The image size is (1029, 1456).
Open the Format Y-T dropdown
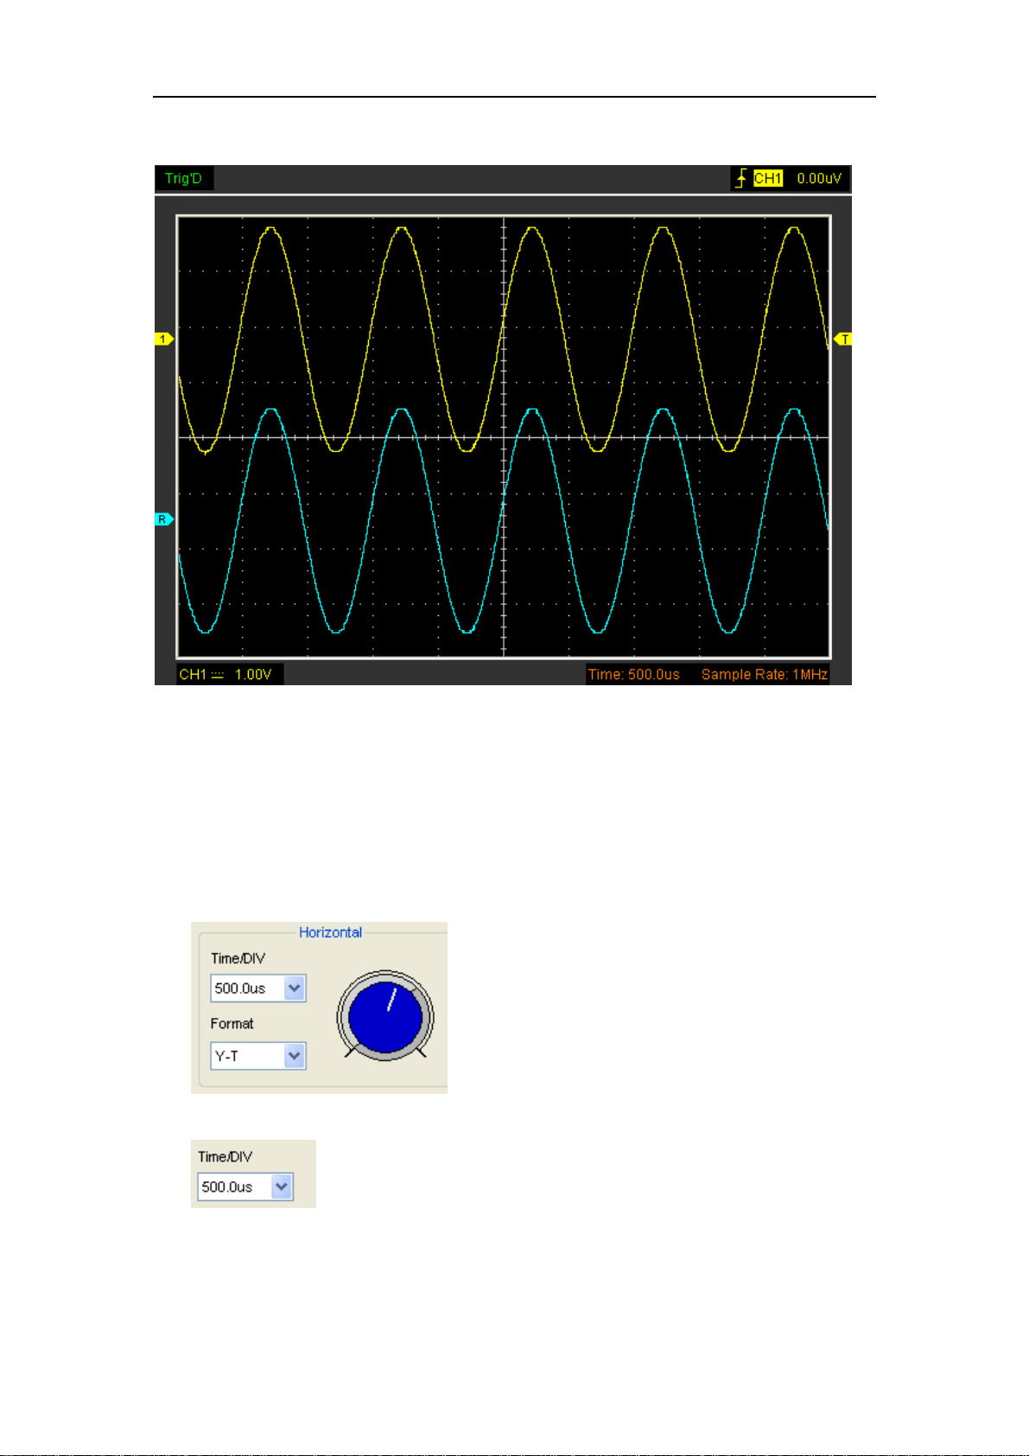295,1056
